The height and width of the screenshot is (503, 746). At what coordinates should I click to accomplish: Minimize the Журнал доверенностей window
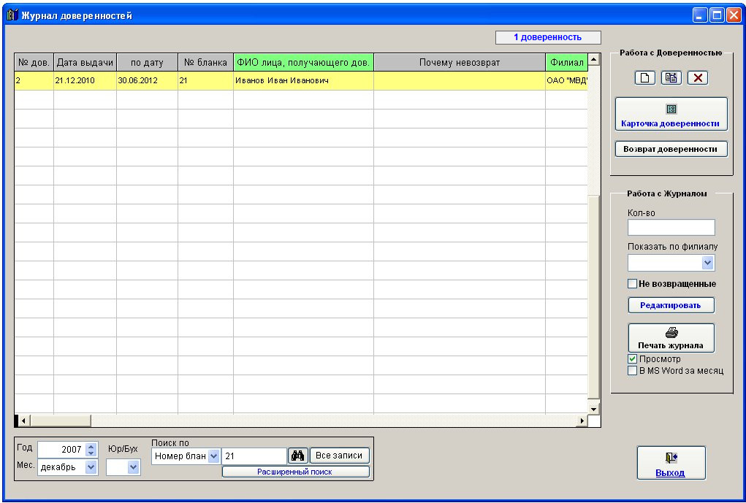pos(699,15)
